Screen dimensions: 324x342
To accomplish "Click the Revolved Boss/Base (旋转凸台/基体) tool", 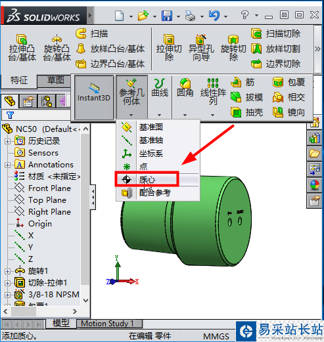I will pyautogui.click(x=57, y=48).
